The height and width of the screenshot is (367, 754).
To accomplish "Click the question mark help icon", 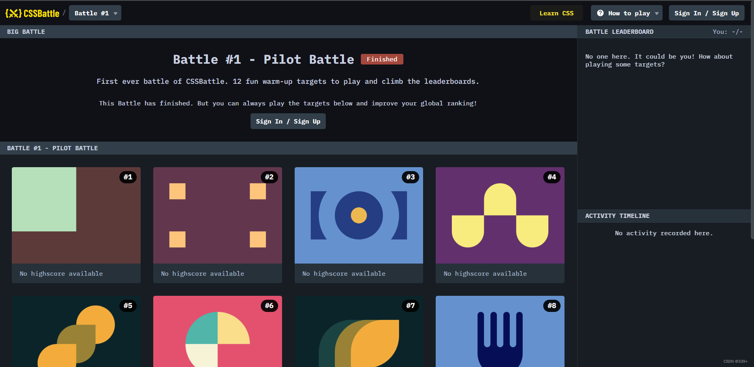I will pyautogui.click(x=600, y=13).
